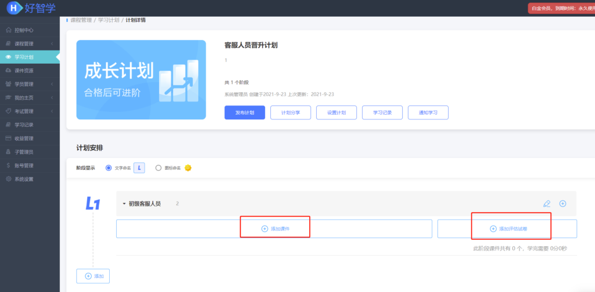This screenshot has width=595, height=292.
Task: Click the plus circle icon in 初级客服人员 header
Action: (562, 203)
